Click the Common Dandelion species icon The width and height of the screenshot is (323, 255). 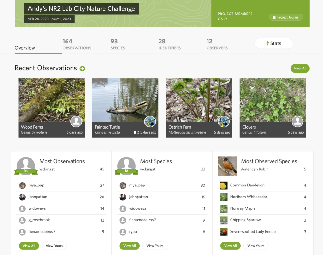pyautogui.click(x=224, y=186)
